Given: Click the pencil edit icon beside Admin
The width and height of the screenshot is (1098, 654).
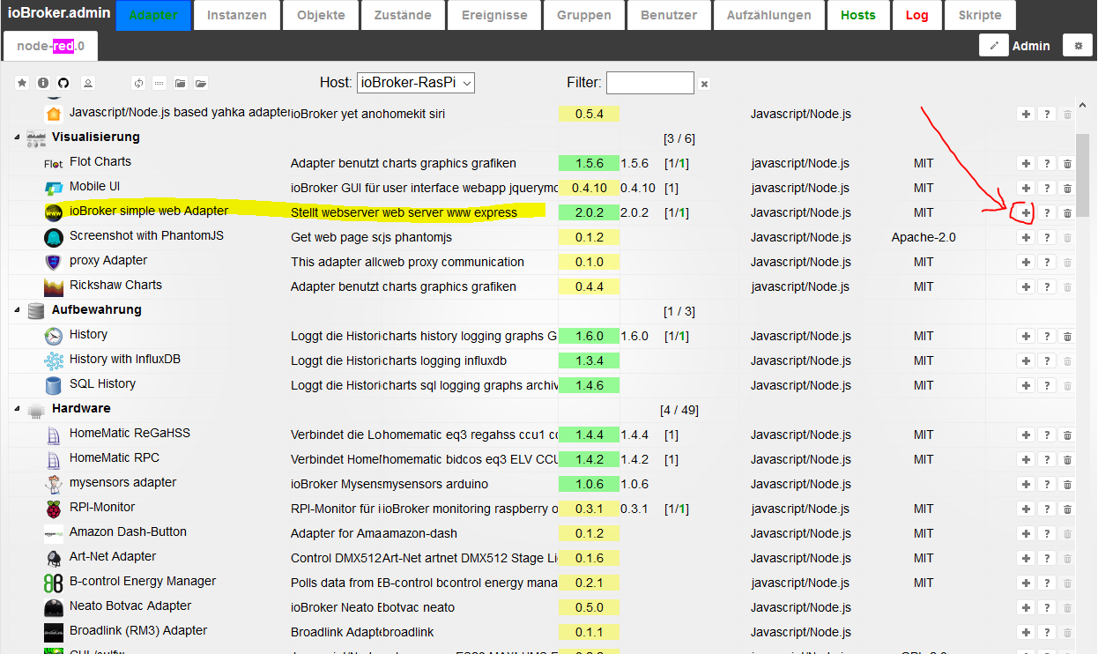Looking at the screenshot, I should point(994,46).
